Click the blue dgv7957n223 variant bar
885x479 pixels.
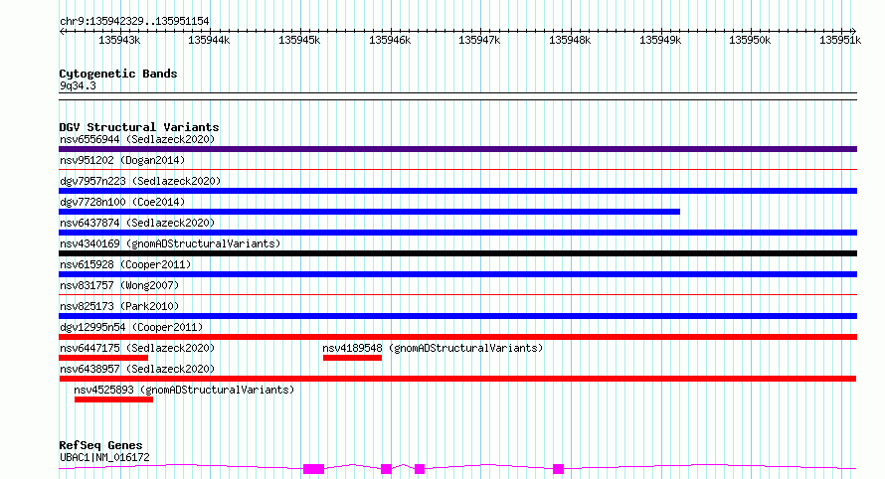pos(457,191)
